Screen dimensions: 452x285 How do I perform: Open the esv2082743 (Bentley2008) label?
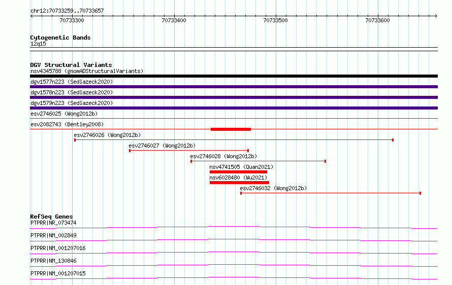pos(67,124)
